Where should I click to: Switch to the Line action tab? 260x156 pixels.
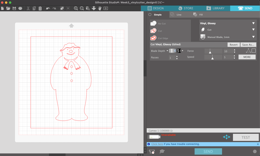pyautogui.click(x=176, y=14)
